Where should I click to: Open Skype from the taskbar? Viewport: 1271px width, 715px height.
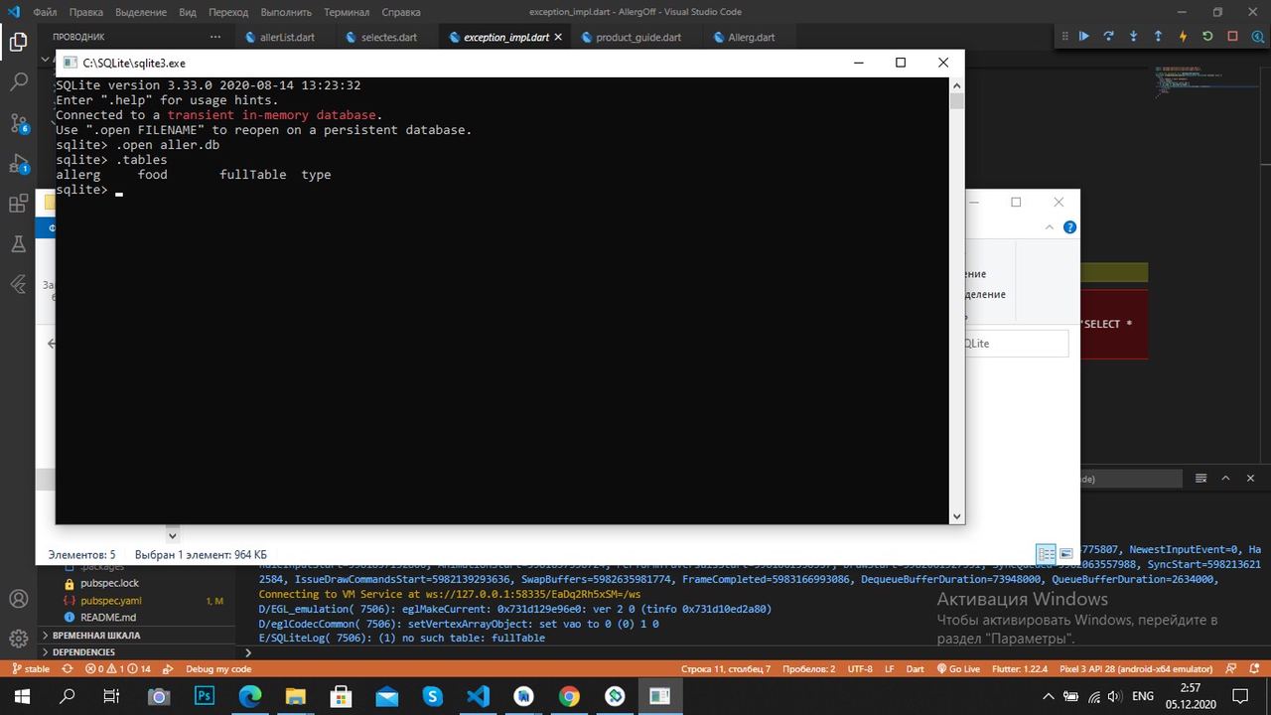[x=432, y=696]
